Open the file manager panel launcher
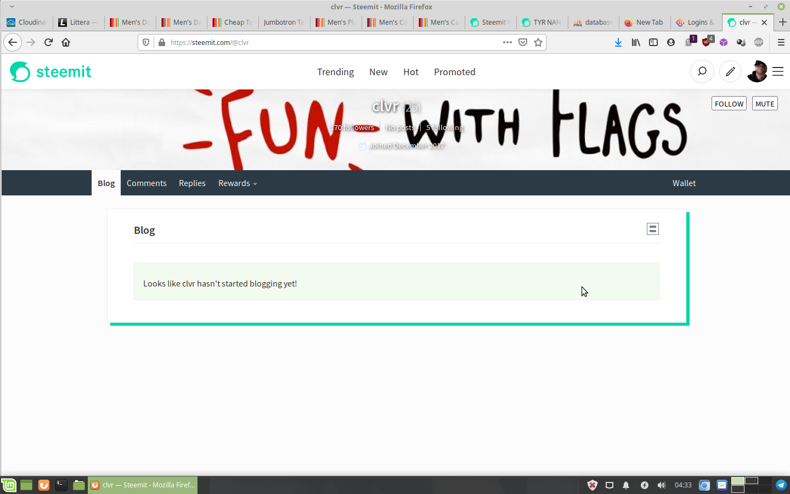 pos(79,485)
